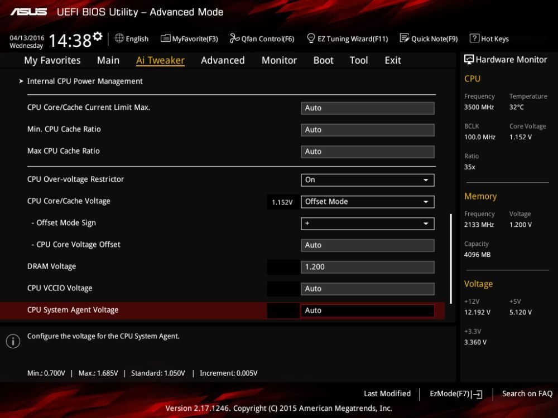Click Search on FAQ link
The height and width of the screenshot is (418, 558).
pyautogui.click(x=527, y=394)
